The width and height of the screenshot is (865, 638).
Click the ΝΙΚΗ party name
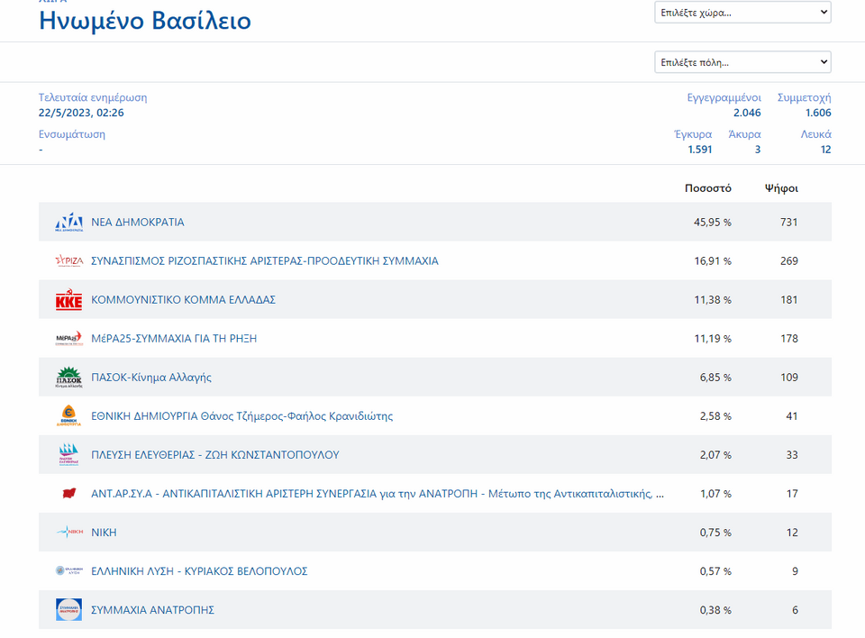104,532
